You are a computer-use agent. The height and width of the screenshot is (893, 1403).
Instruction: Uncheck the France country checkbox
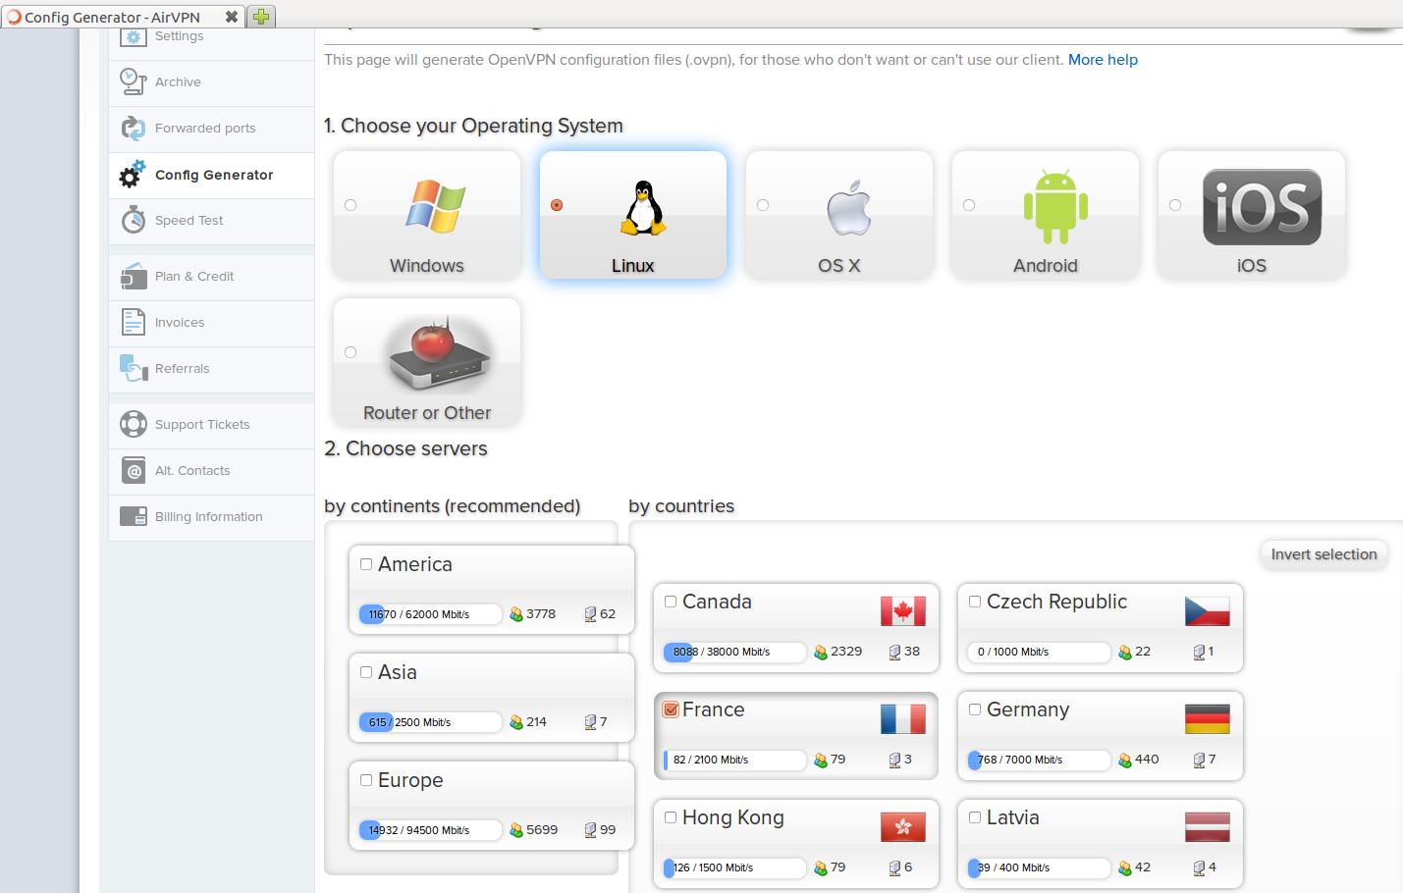pyautogui.click(x=671, y=709)
